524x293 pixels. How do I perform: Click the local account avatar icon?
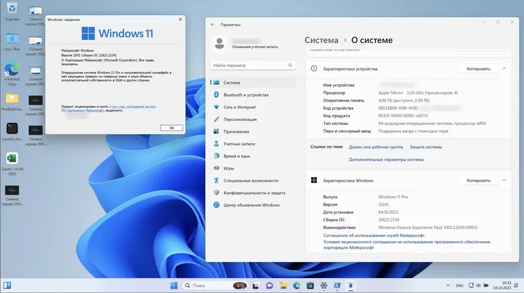[x=219, y=43]
